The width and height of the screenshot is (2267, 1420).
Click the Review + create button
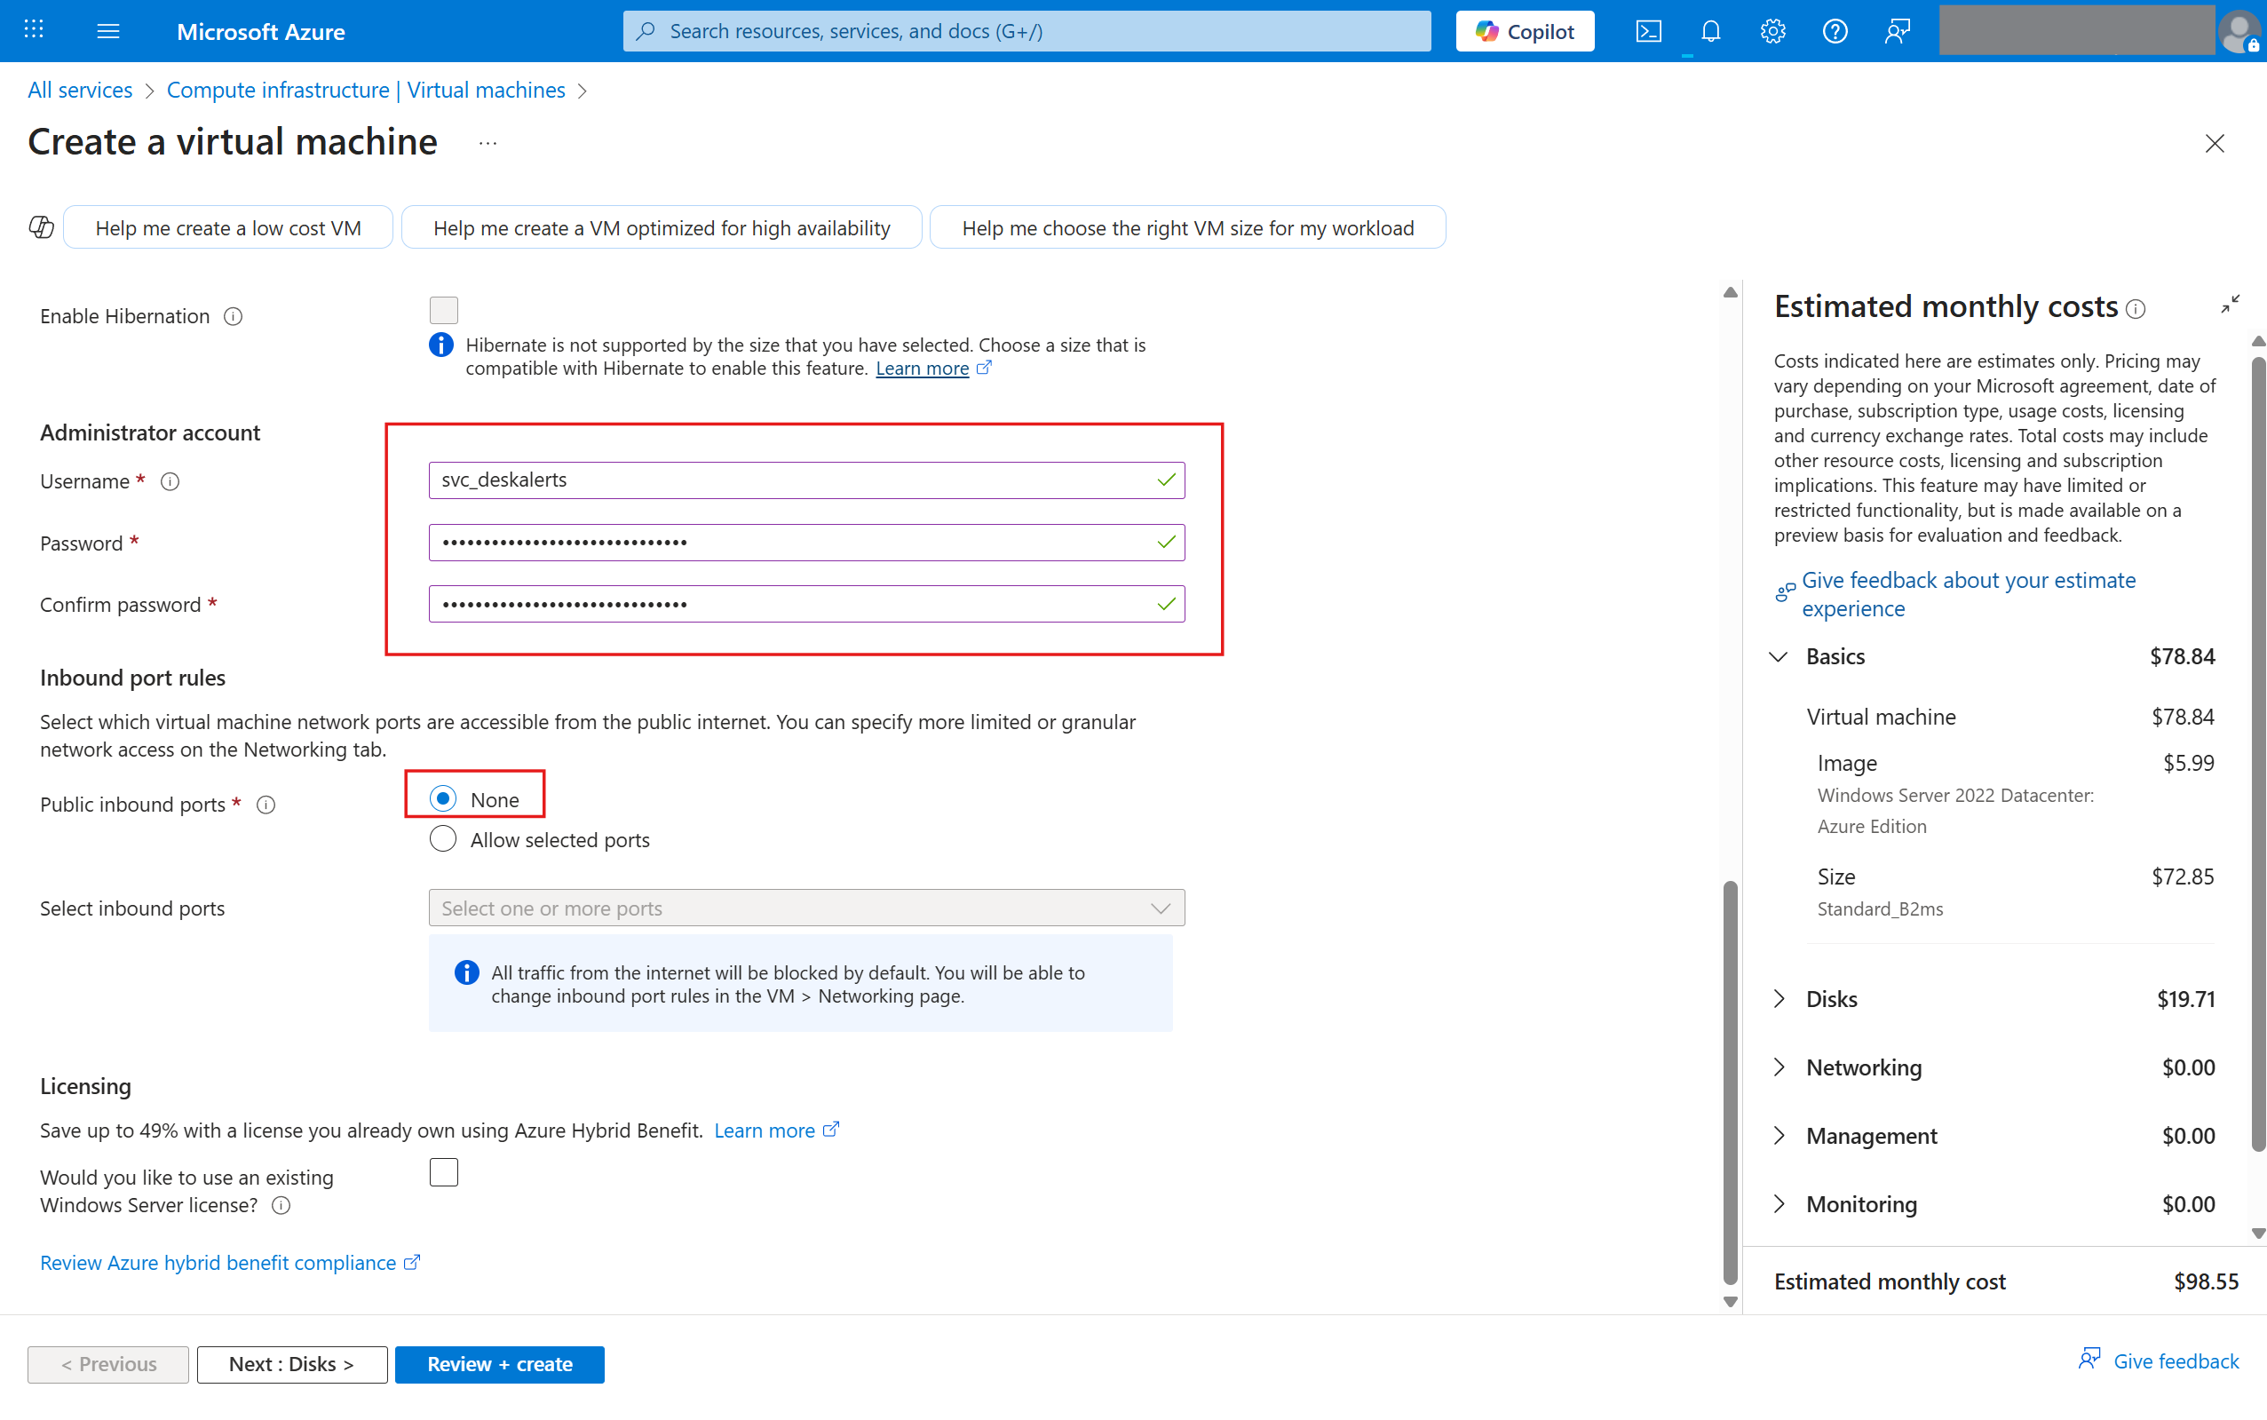click(x=500, y=1364)
